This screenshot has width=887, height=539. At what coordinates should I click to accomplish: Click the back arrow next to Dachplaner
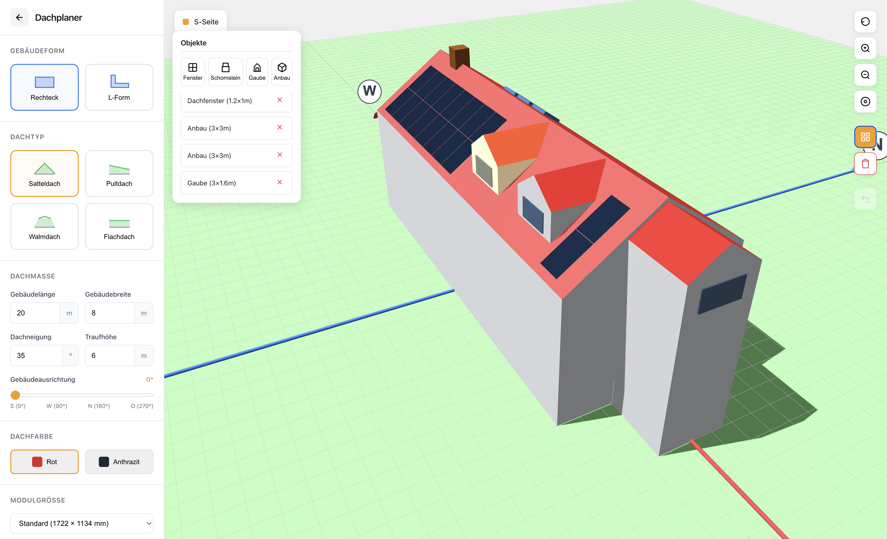pos(20,17)
